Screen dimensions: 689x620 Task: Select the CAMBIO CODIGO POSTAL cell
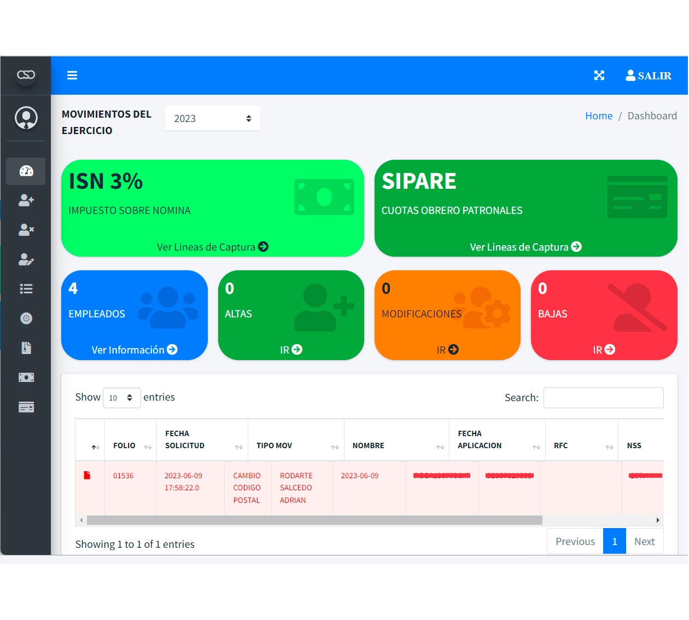247,488
